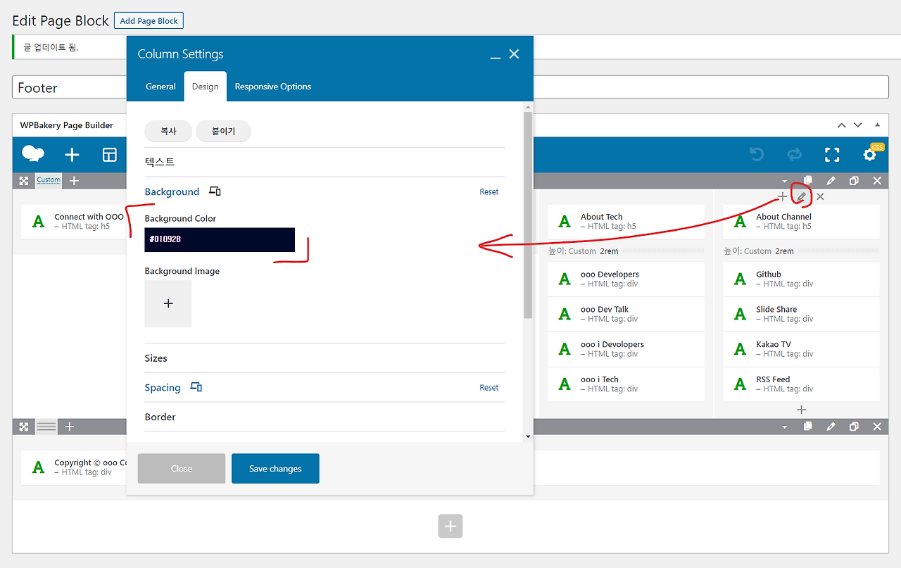Edit the About Channel column settings
The height and width of the screenshot is (568, 901).
coord(801,196)
